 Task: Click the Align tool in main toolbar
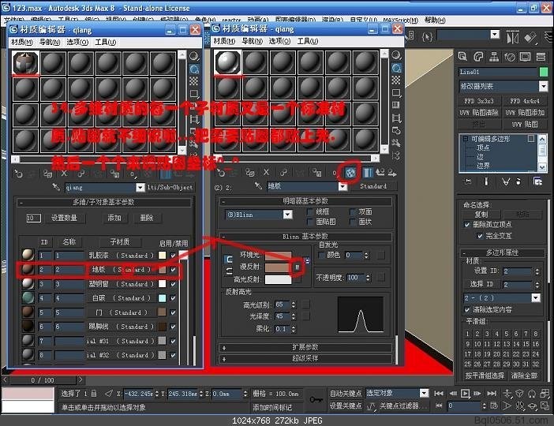point(530,37)
